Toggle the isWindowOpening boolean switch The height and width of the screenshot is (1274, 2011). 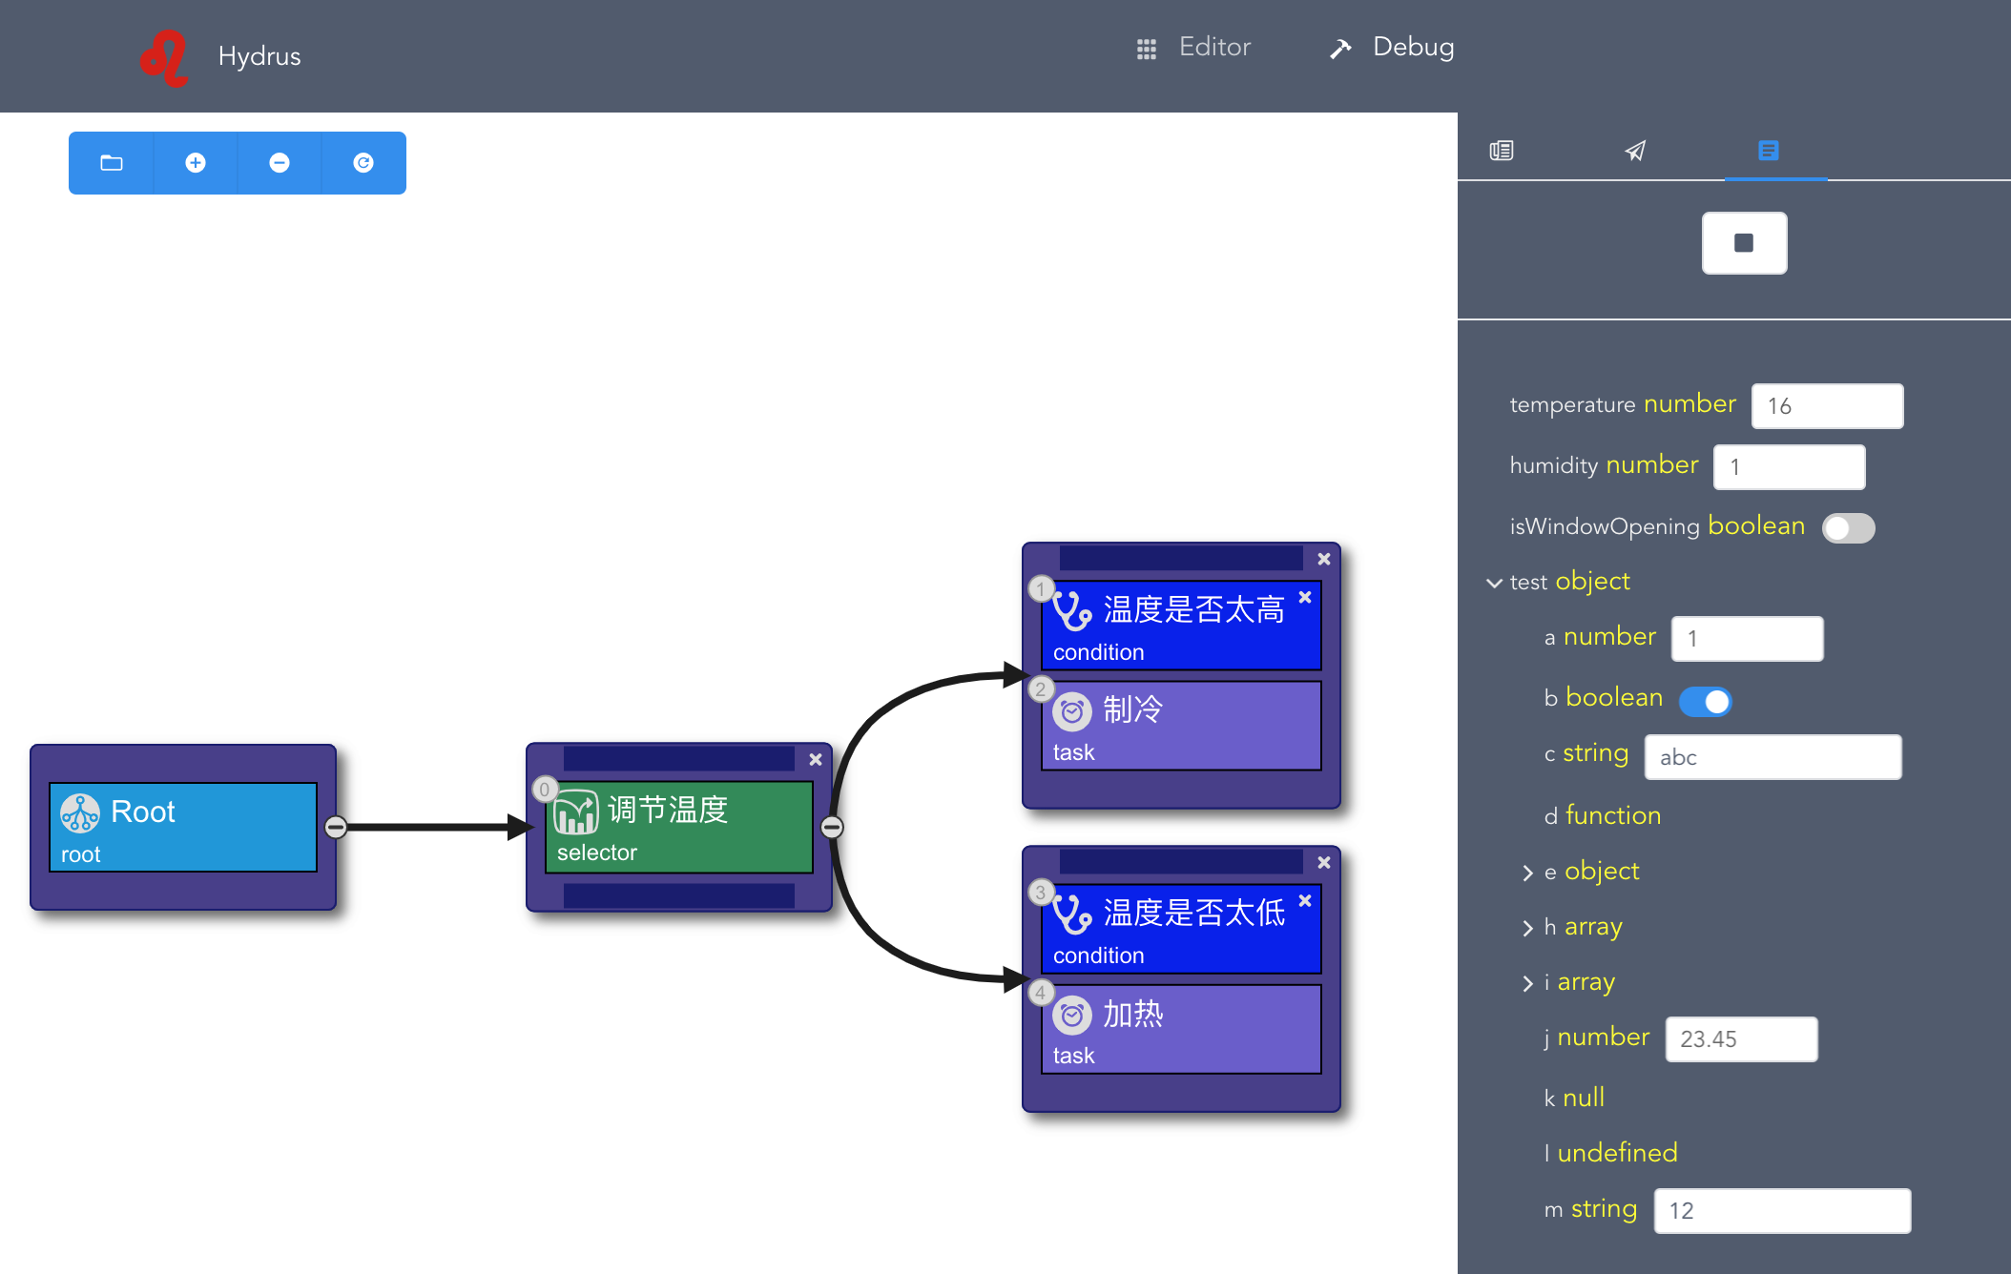[1848, 528]
